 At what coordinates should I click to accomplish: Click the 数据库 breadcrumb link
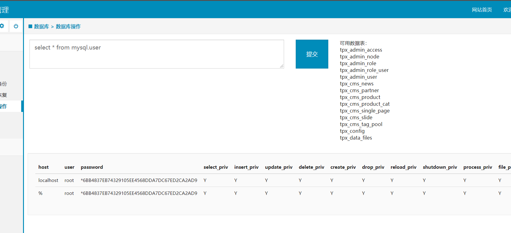click(41, 26)
